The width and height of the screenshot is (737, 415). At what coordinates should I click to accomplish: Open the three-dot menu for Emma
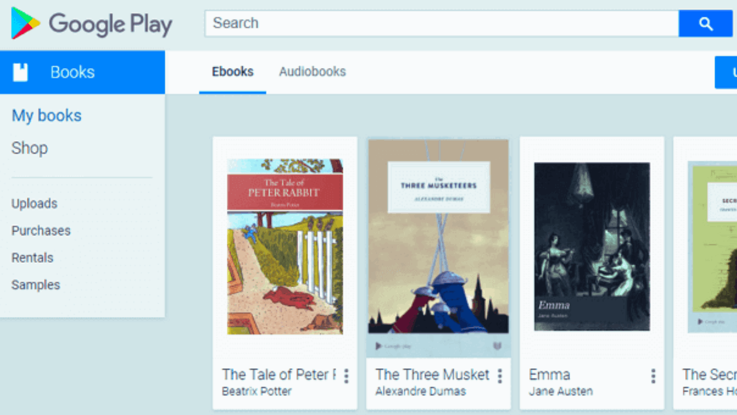(x=653, y=376)
